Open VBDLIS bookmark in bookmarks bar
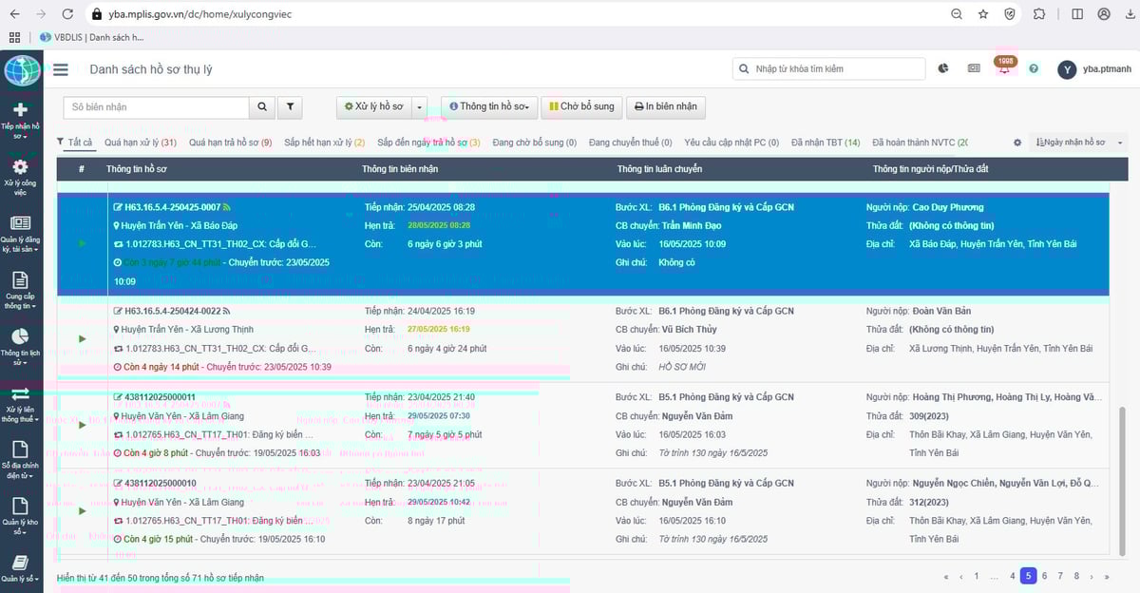 92,37
